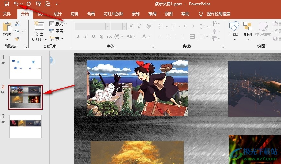This screenshot has width=281, height=164.
Task: Switch to the 视图 tab
Action: pos(169,14)
